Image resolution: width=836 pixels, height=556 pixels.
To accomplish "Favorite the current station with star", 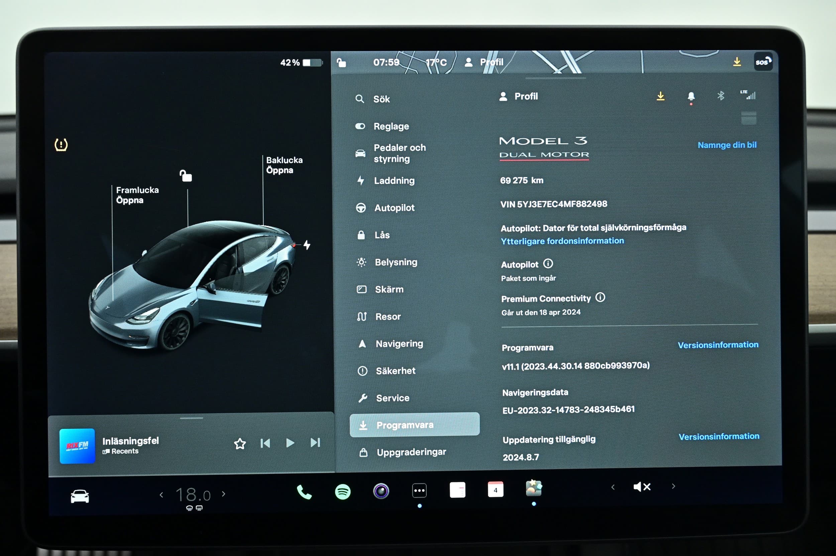I will click(x=240, y=444).
